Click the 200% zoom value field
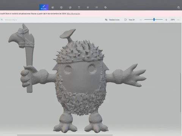 (x=173, y=20)
